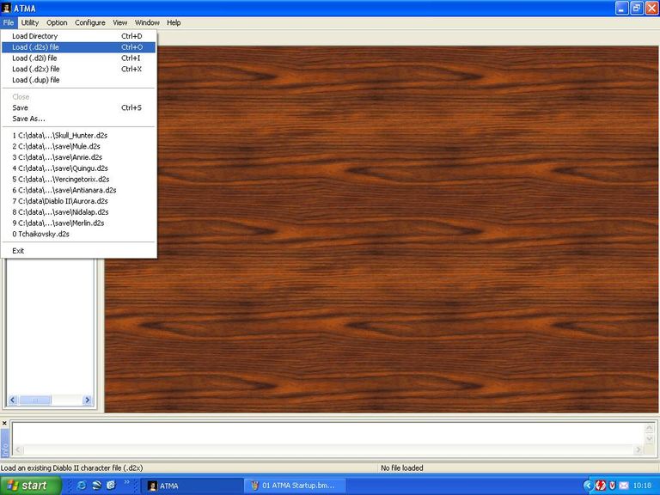Viewport: 660px width, 495px height.
Task: Launch Internet Explorer from quick launch
Action: coord(82,486)
